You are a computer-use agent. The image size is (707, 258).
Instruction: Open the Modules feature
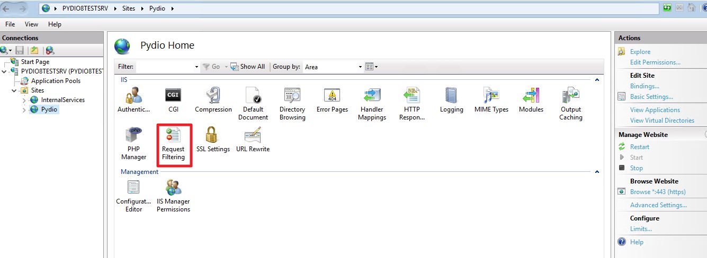pyautogui.click(x=531, y=100)
